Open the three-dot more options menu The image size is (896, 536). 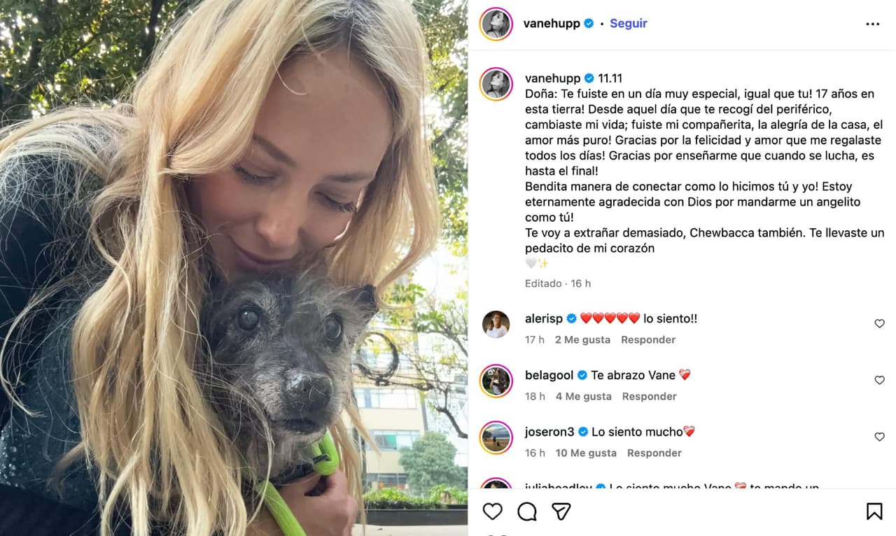[x=872, y=24]
